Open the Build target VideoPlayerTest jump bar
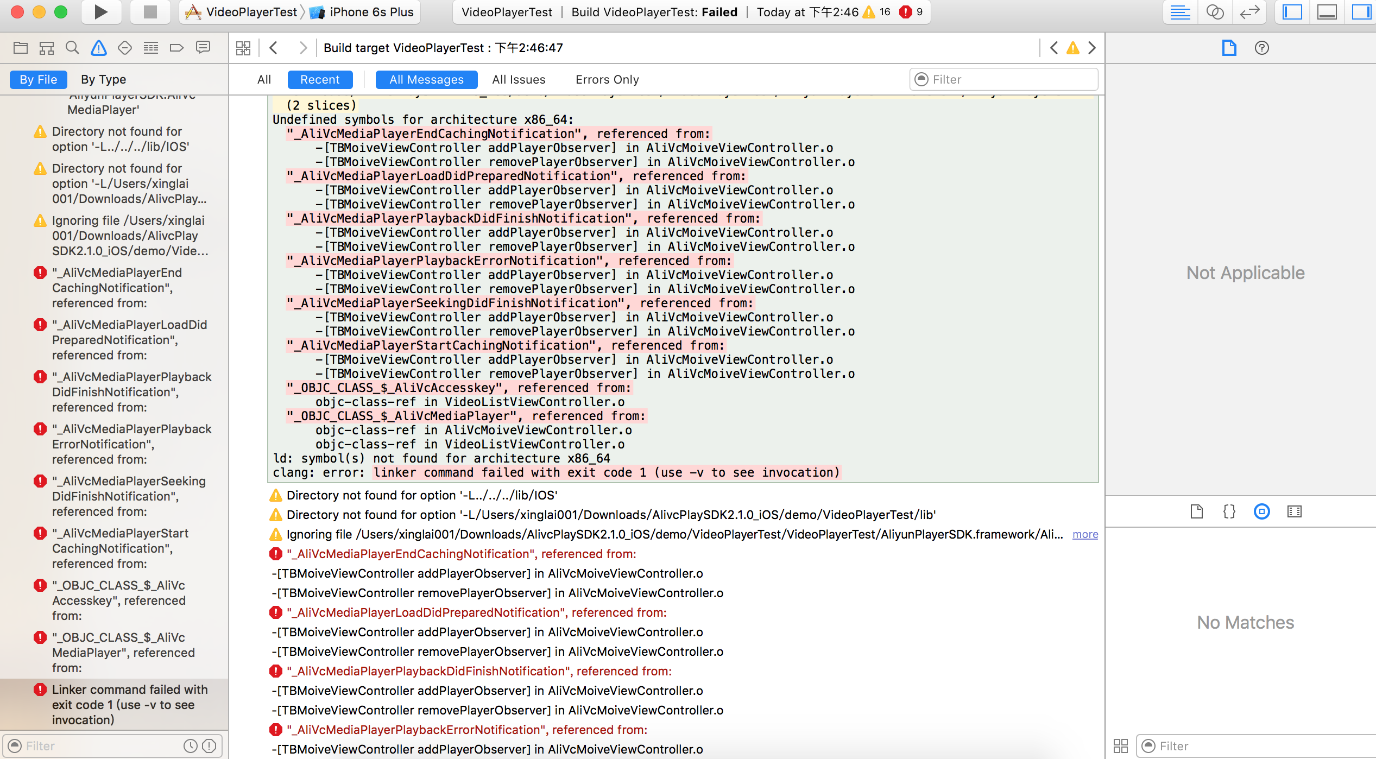Screen dimensions: 1376x759 [x=443, y=48]
